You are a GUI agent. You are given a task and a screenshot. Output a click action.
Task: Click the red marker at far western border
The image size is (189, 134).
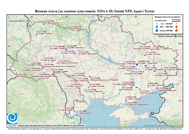tap(17, 73)
